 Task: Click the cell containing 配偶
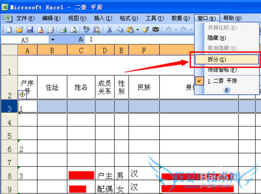(x=105, y=187)
